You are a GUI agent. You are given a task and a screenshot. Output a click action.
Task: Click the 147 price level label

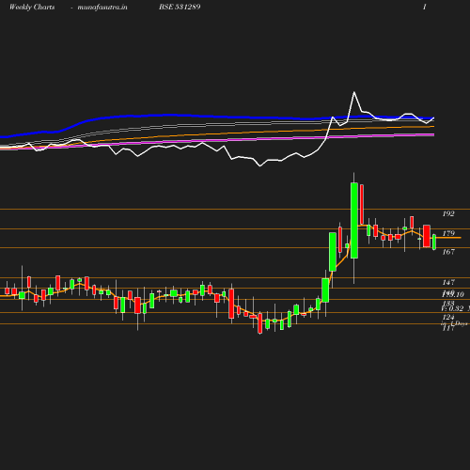[x=448, y=282]
